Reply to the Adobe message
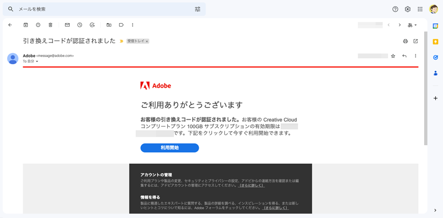This screenshot has height=218, width=443. (x=404, y=56)
